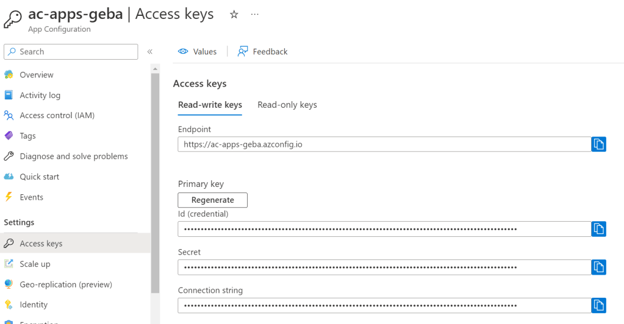Open the more options ellipsis menu
Image resolution: width=624 pixels, height=324 pixels.
click(255, 15)
